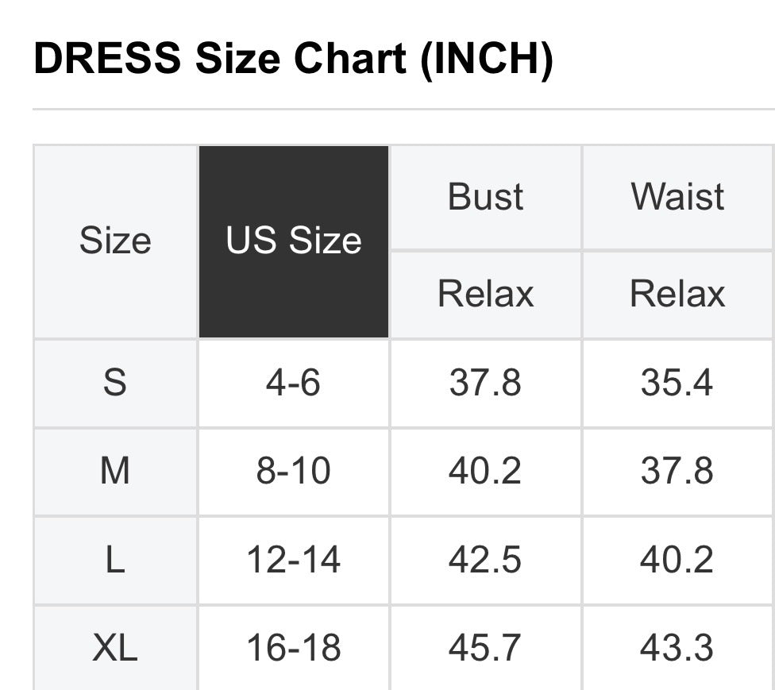
Task: Click the Bust column header
Action: (x=485, y=197)
